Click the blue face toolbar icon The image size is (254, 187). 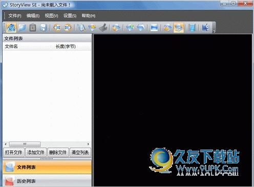pos(205,28)
